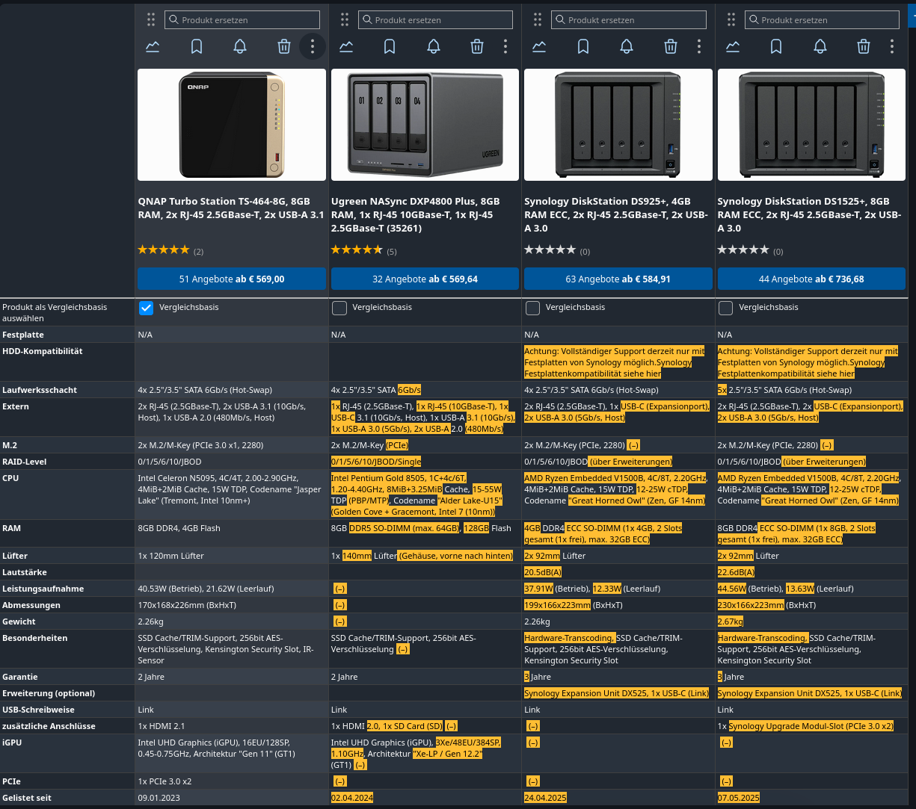Check Vergleichsbasis for Synology DS925+
The width and height of the screenshot is (916, 809).
(533, 308)
